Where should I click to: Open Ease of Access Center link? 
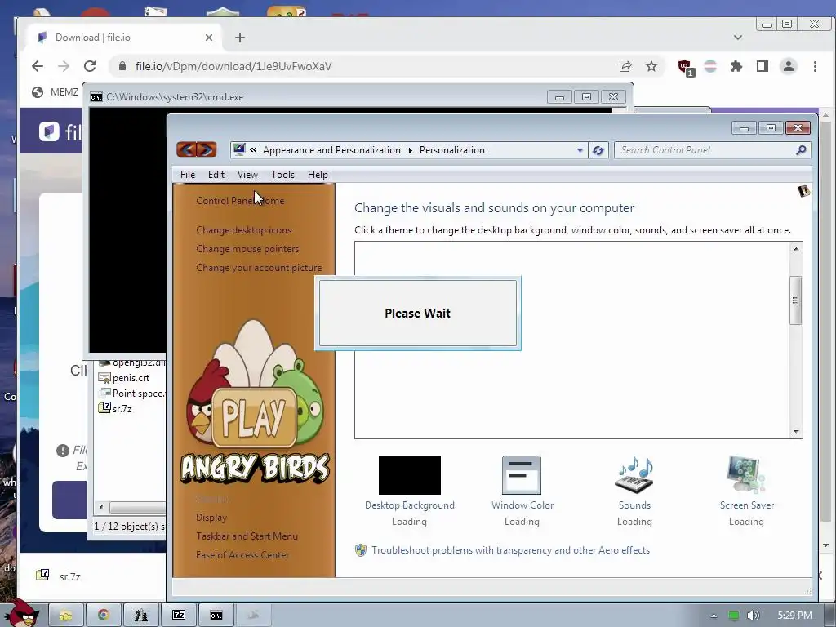coord(242,554)
